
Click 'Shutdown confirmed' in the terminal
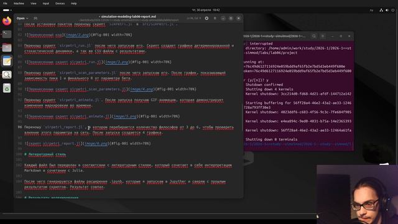coord(264,85)
